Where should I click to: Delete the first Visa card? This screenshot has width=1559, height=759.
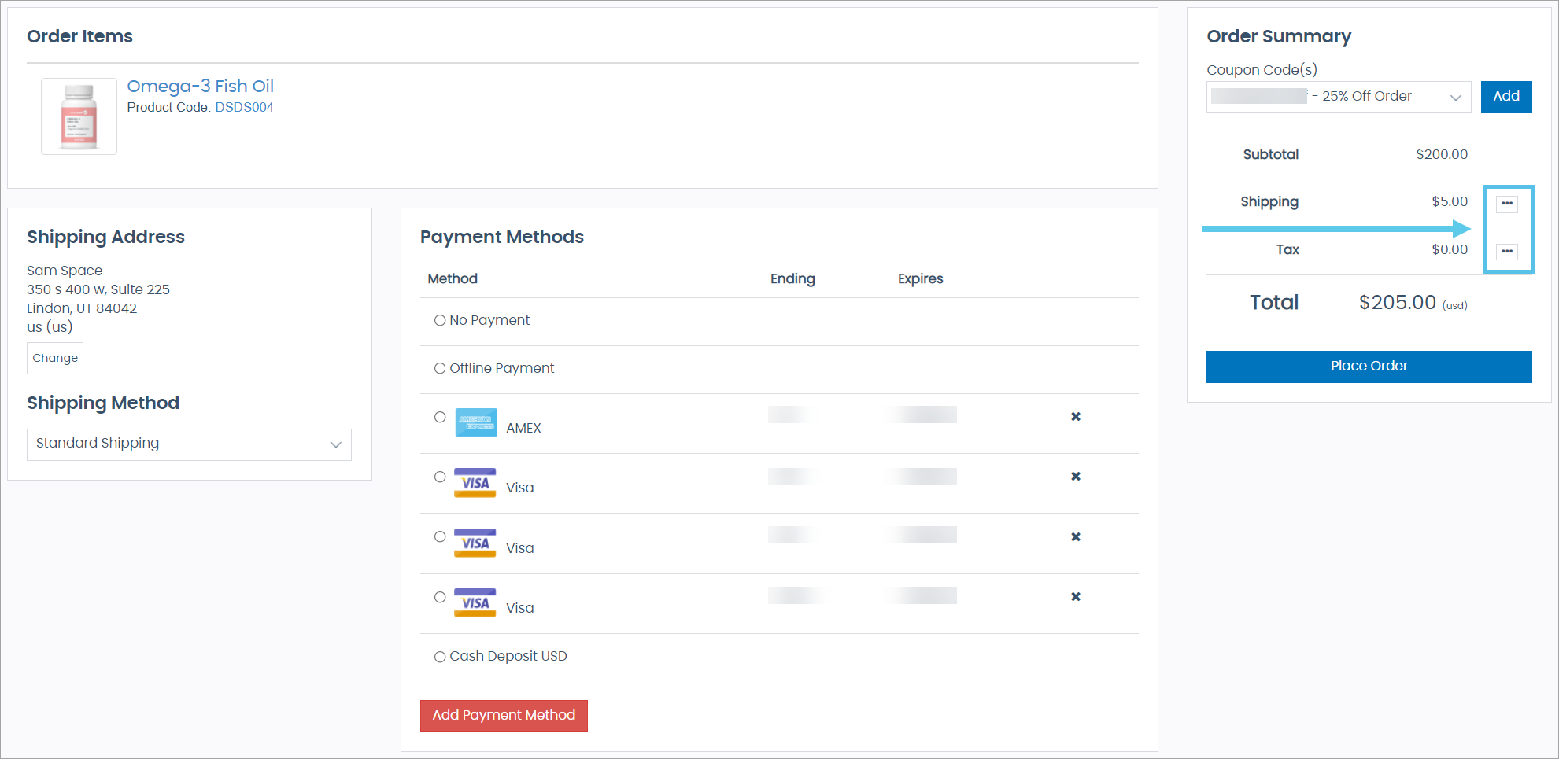pyautogui.click(x=1075, y=477)
